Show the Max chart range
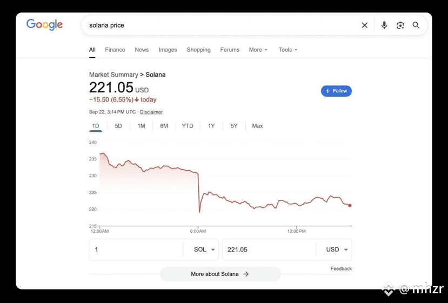The image size is (448, 303). [257, 126]
